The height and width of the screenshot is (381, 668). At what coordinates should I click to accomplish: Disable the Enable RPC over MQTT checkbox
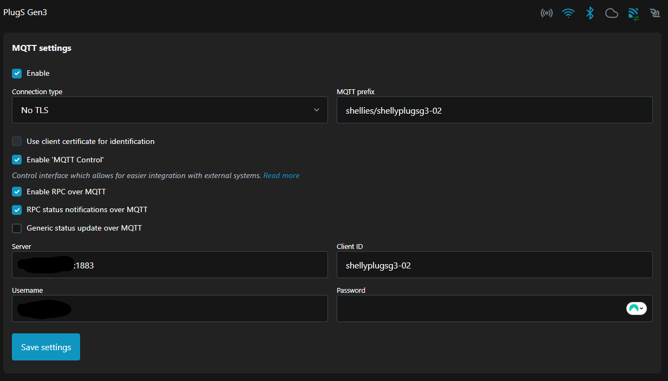click(x=17, y=192)
